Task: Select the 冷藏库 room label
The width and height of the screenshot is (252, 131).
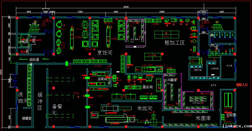Action: (x=172, y=80)
